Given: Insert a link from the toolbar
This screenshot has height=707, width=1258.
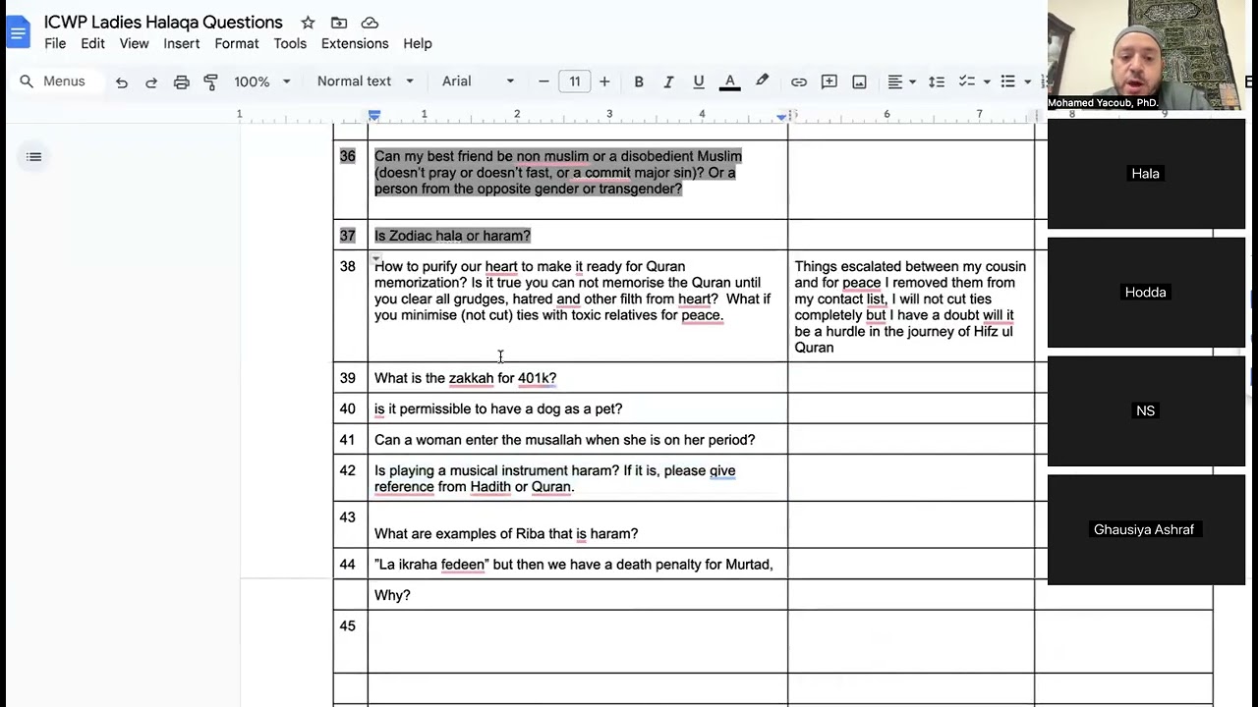Looking at the screenshot, I should [x=799, y=82].
